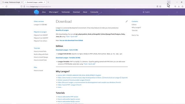Viewport: 185px width, 104px height.
Task: Toggle reader view icon in address bar
Action: 157,6
